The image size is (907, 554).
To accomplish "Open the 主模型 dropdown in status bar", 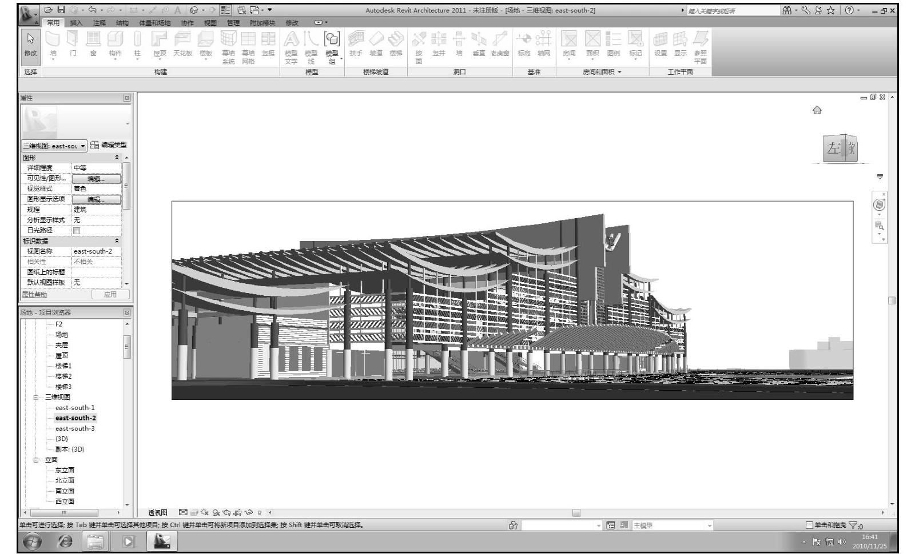I will (x=671, y=525).
